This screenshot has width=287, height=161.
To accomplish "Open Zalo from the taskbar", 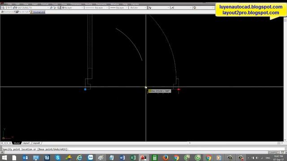I will point(90,157).
